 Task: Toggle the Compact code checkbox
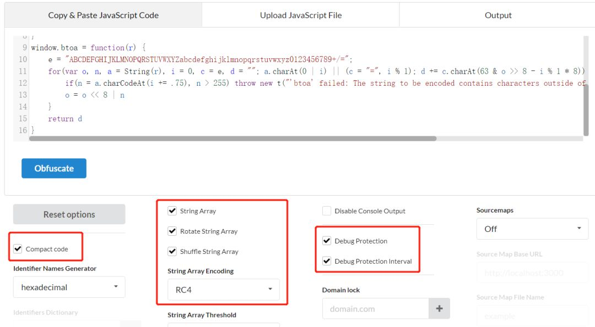pos(18,249)
